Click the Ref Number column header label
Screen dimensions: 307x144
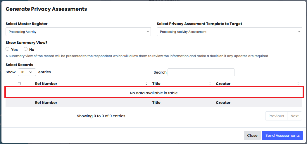[x=46, y=83]
